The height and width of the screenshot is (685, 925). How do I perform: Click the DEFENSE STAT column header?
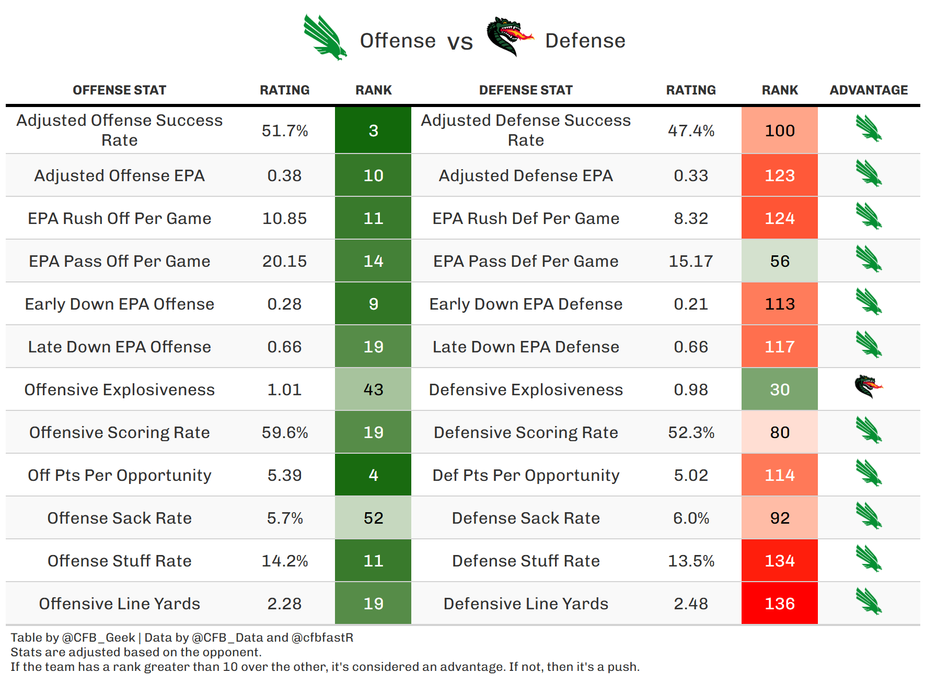pos(526,90)
